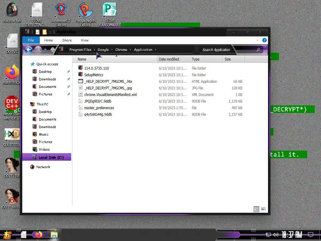Select the Bejeweled 2 Deluxe desktop icon
321x241 pixels.
(61, 15)
